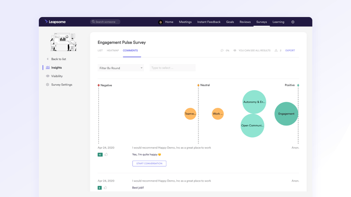Viewport: 351px width, 197px height.
Task: Open the Filter By Round dropdown
Action: point(121,68)
